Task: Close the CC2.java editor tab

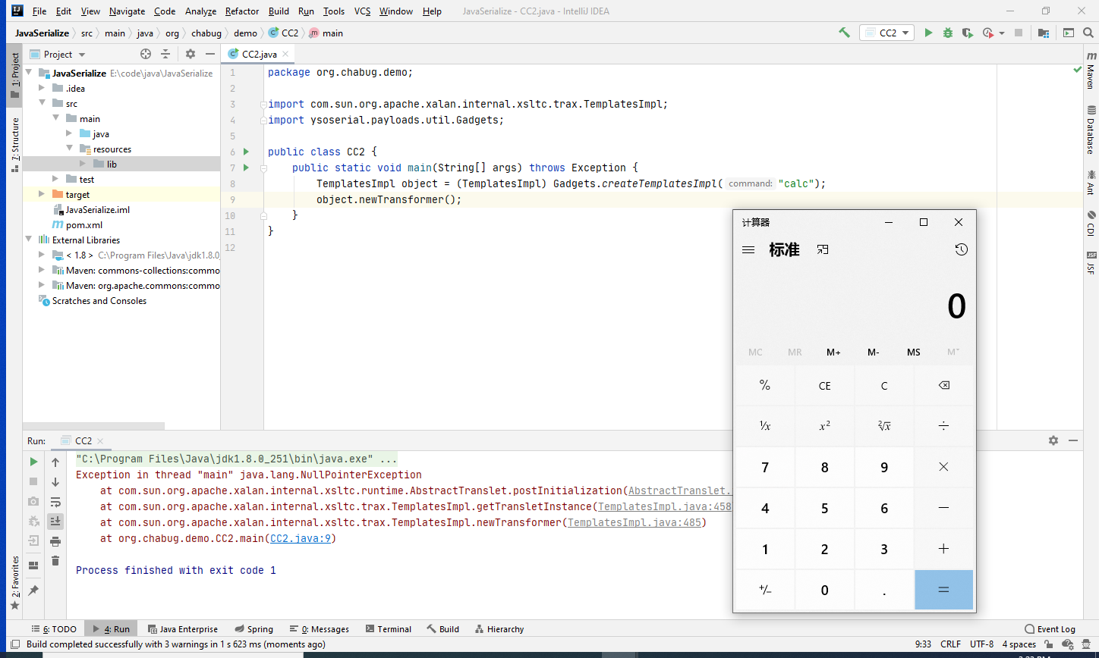Action: coord(285,55)
